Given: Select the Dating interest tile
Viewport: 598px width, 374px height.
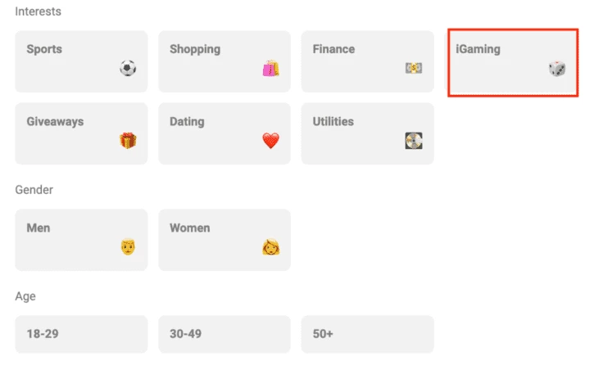Looking at the screenshot, I should click(x=224, y=133).
